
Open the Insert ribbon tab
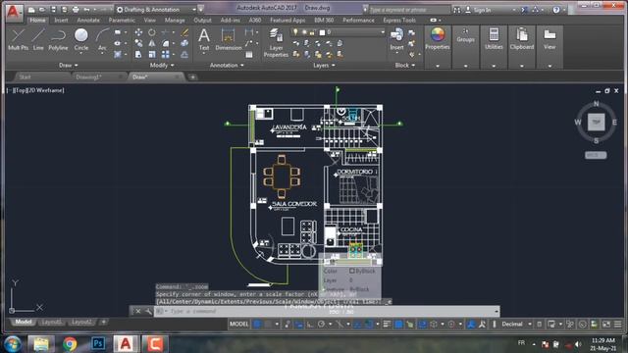[x=61, y=20]
